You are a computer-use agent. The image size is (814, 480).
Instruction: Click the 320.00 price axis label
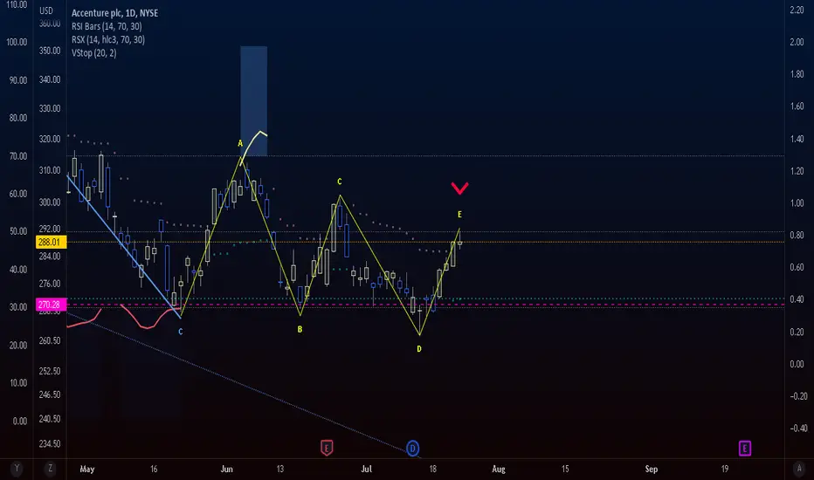coord(50,139)
